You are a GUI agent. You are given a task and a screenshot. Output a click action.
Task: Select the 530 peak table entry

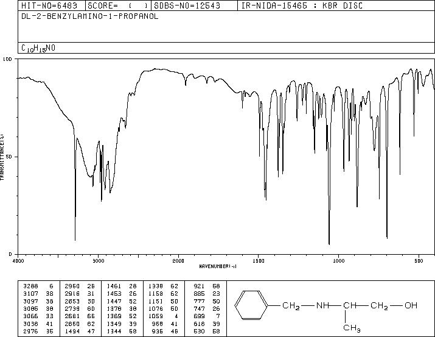click(207, 331)
